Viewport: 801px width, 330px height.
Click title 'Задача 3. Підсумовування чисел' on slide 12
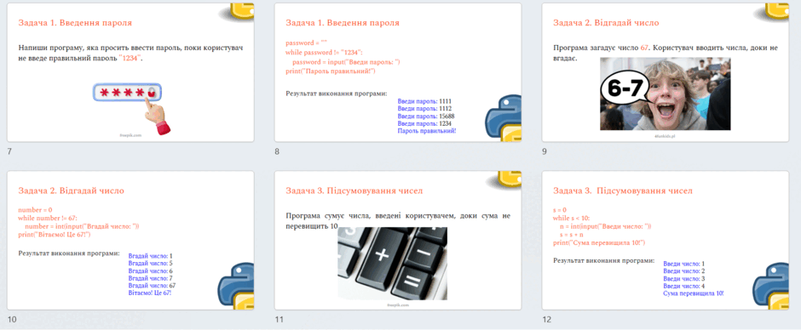click(x=623, y=191)
